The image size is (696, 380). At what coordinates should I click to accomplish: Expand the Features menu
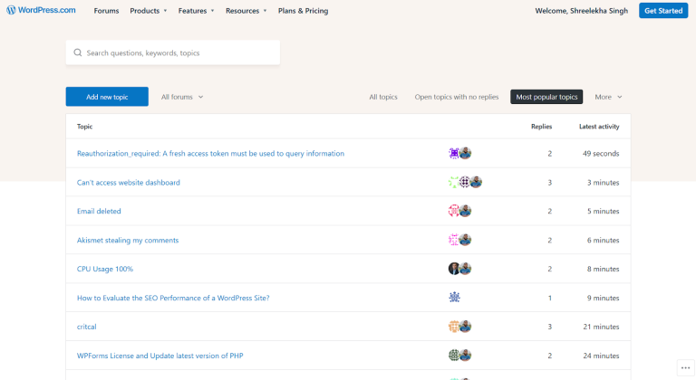tap(196, 11)
